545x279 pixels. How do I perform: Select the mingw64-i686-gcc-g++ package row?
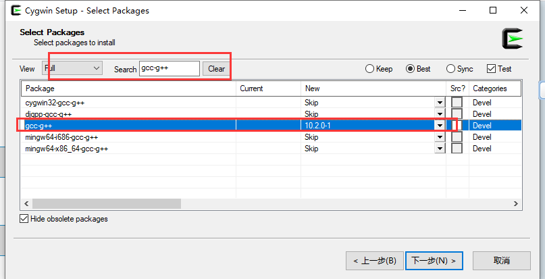(271, 137)
